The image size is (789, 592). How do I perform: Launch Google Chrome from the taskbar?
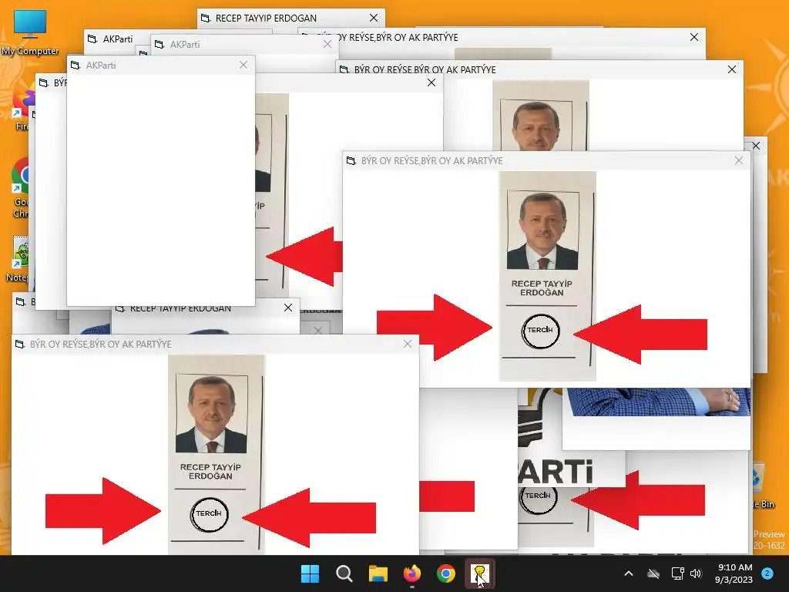click(446, 573)
